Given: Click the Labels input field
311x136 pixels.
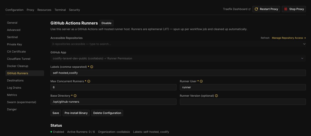Looking at the screenshot, I should [x=178, y=73].
